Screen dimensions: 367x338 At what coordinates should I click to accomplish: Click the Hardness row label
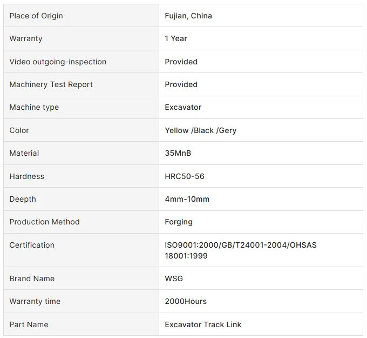(x=26, y=176)
